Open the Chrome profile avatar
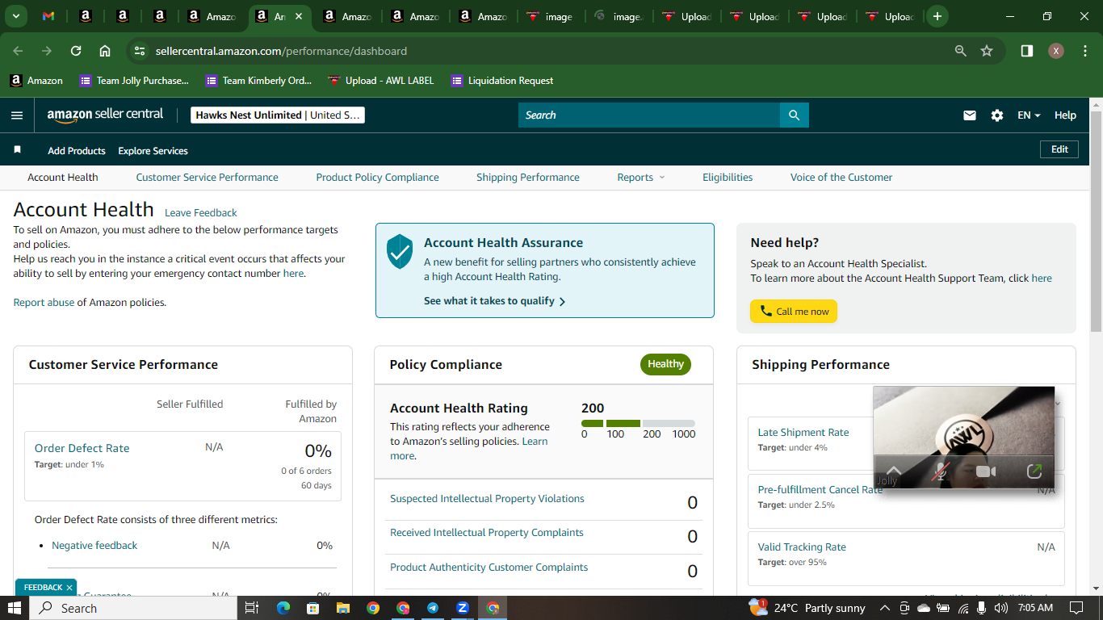 pos(1056,51)
